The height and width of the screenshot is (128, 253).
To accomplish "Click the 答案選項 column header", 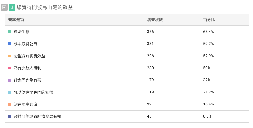I will click(x=16, y=20).
